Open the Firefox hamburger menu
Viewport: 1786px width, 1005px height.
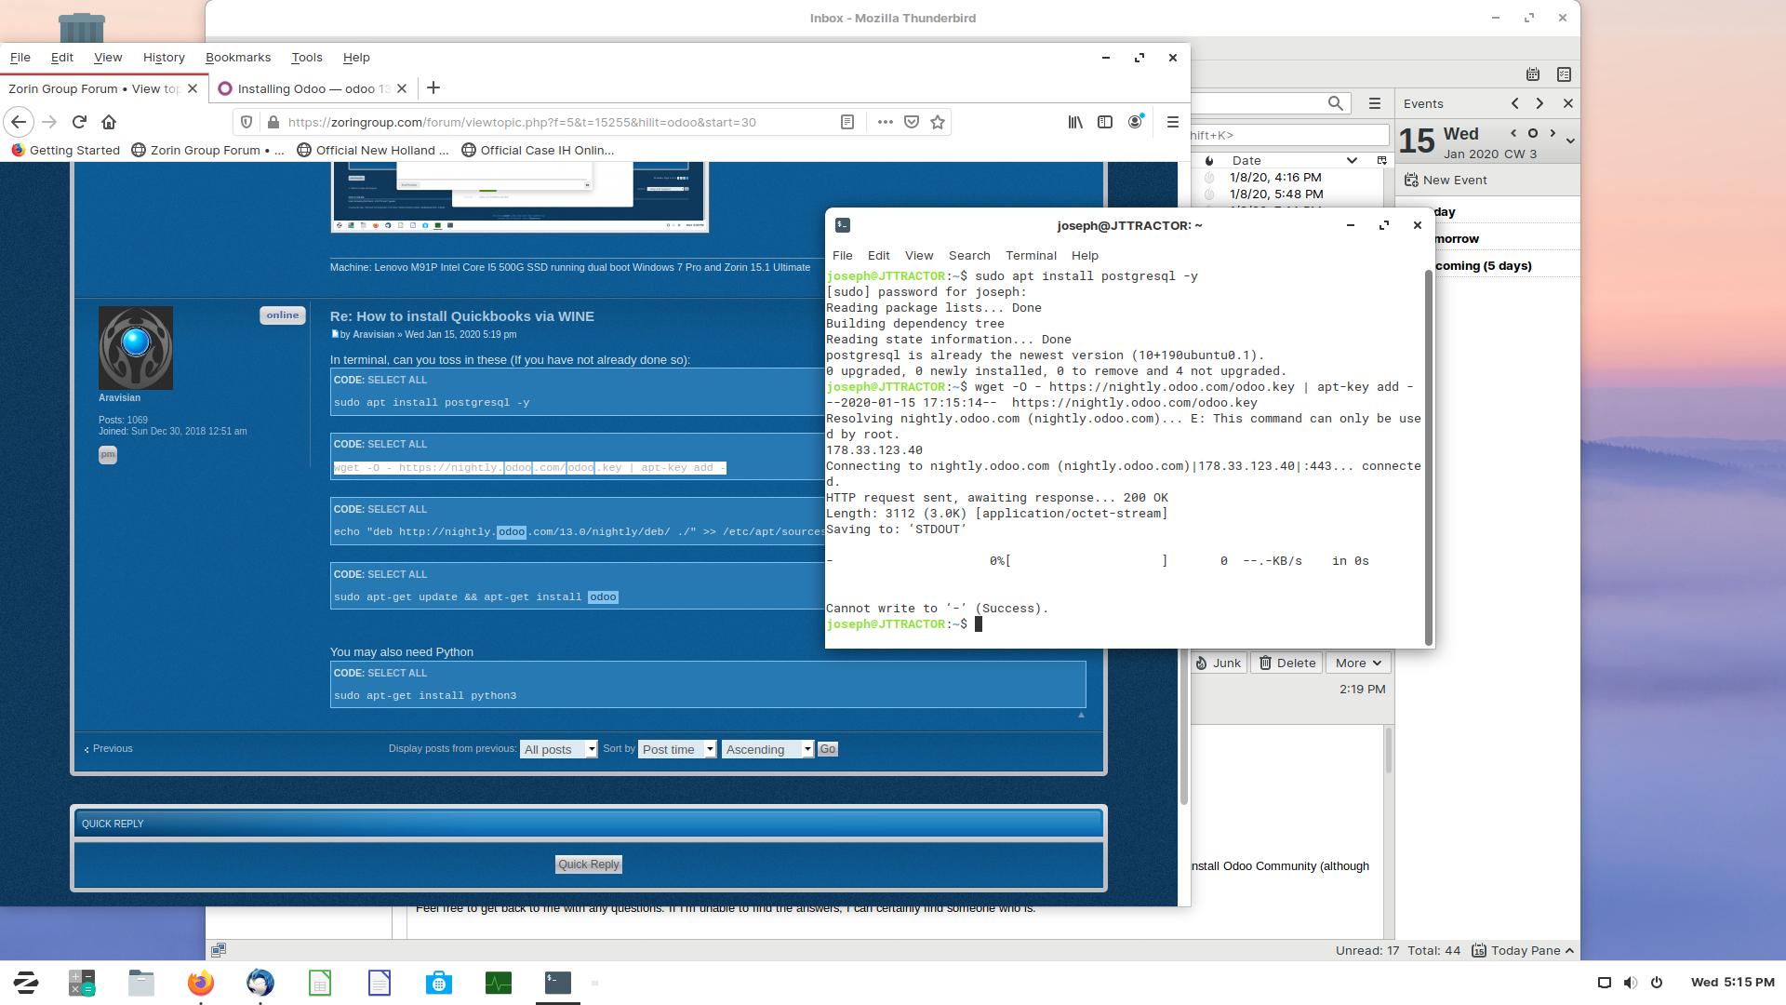(x=1172, y=122)
